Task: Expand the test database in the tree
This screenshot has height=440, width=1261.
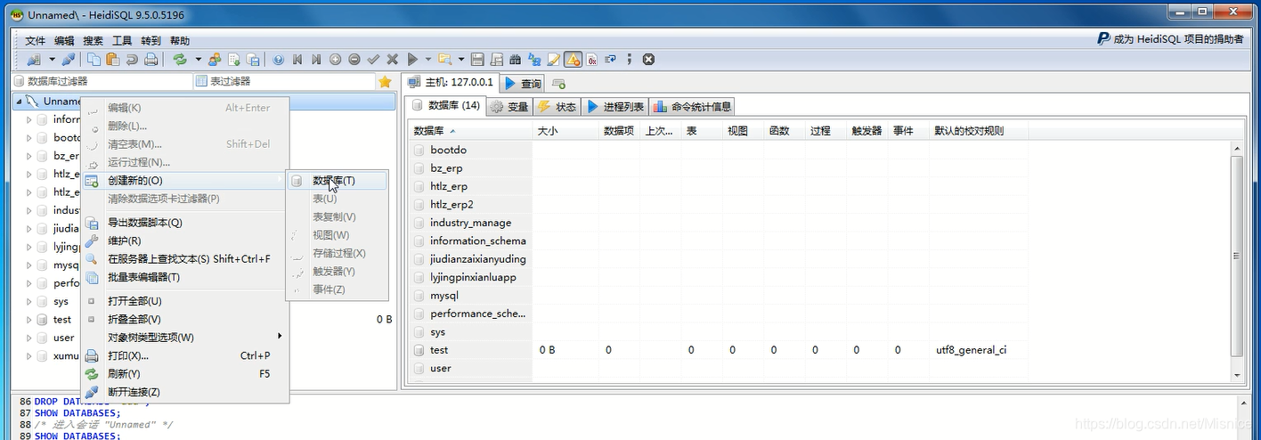Action: point(29,319)
